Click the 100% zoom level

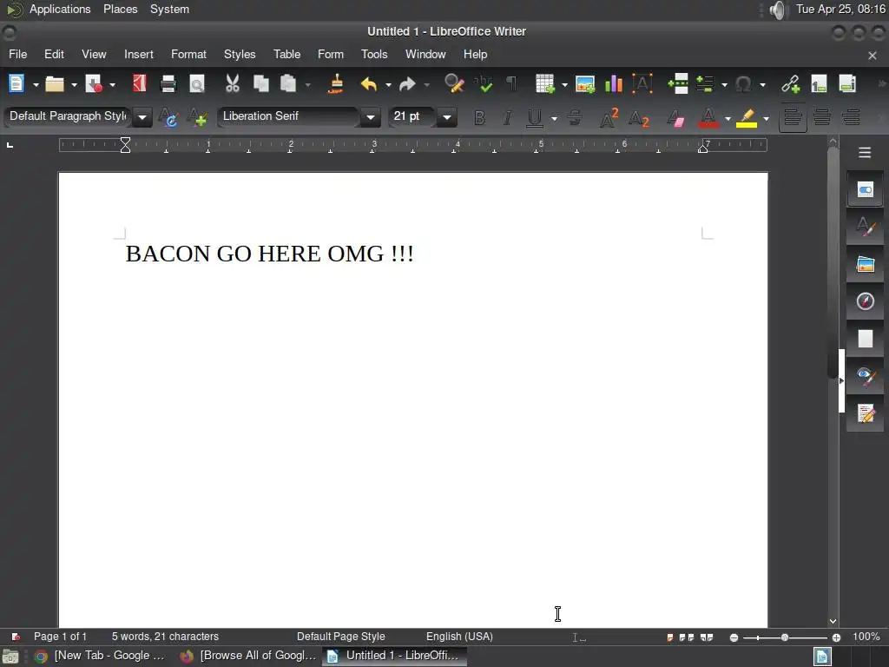[x=866, y=637]
